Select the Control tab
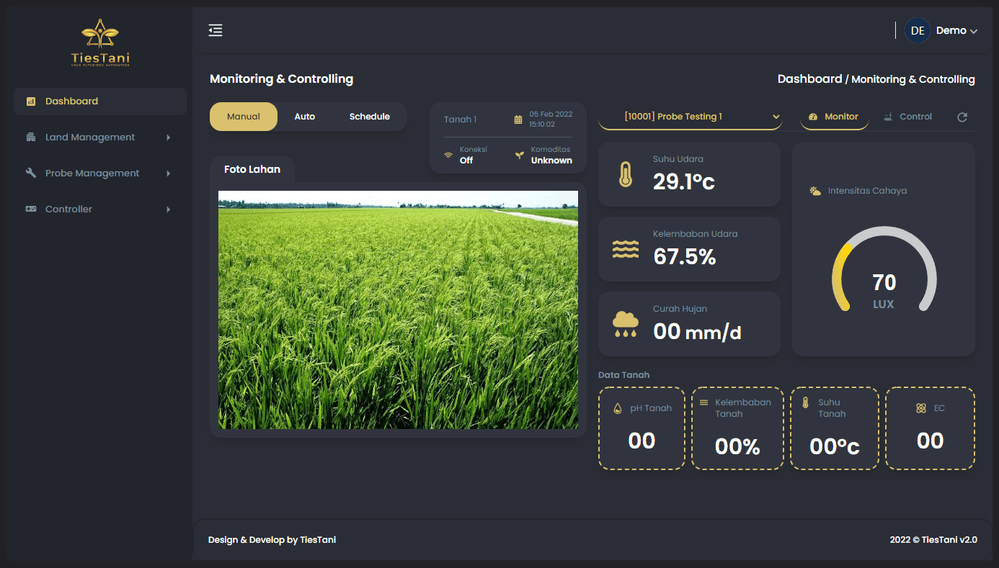The height and width of the screenshot is (568, 999). (x=908, y=117)
